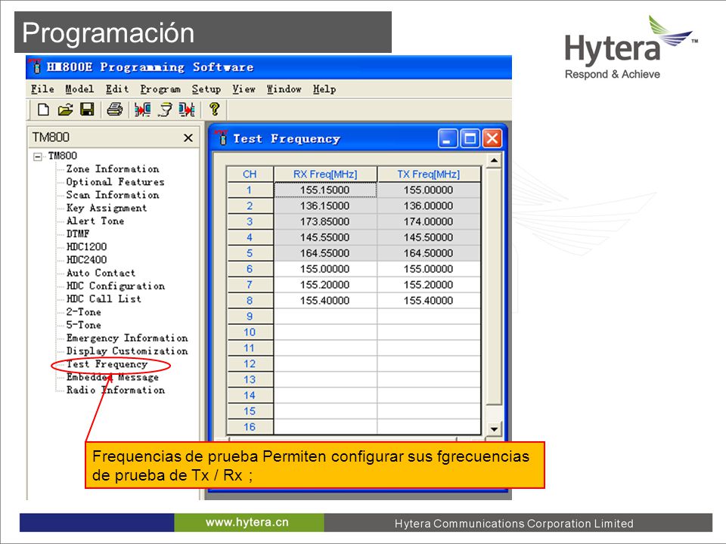Click the Open folder toolbar icon
The height and width of the screenshot is (544, 726).
click(65, 110)
